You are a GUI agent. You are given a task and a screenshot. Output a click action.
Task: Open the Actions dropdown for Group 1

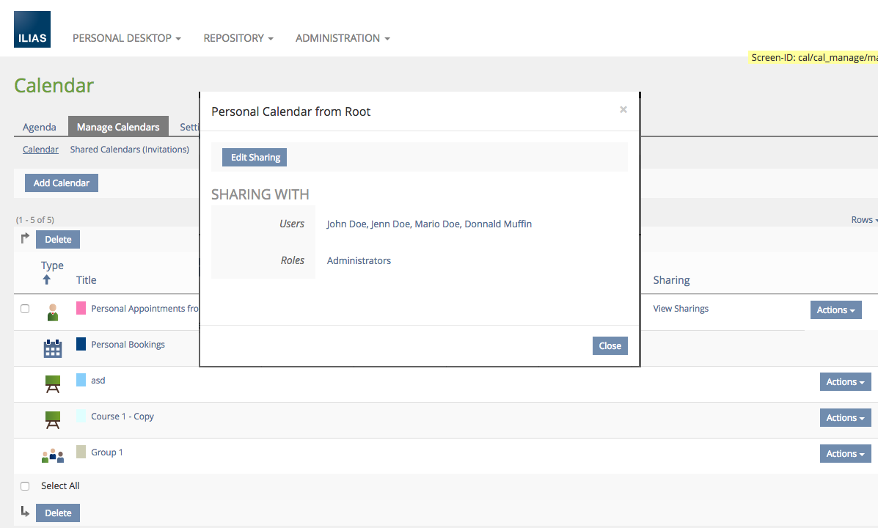pyautogui.click(x=845, y=453)
